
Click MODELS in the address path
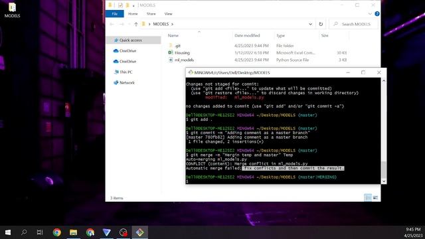pyautogui.click(x=161, y=24)
